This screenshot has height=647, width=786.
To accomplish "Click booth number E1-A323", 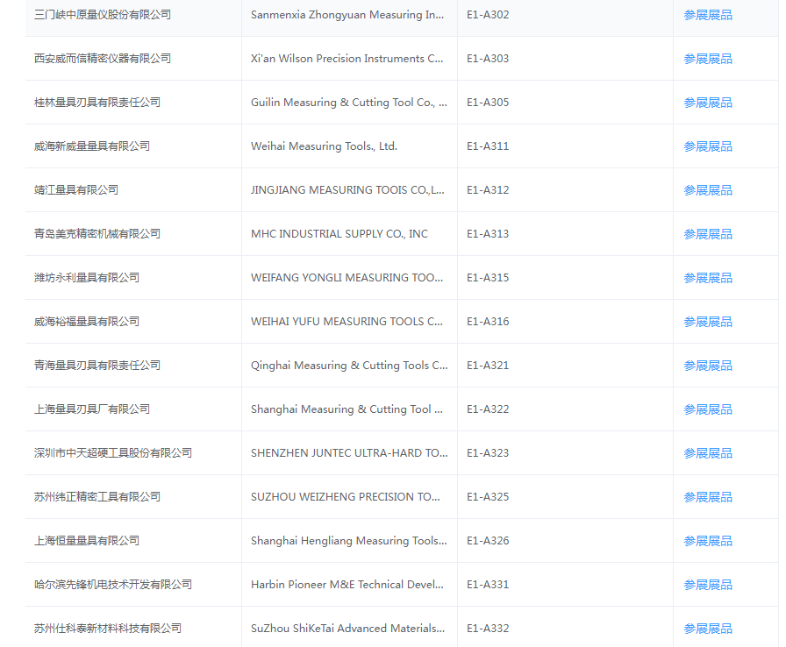I will click(x=488, y=452).
